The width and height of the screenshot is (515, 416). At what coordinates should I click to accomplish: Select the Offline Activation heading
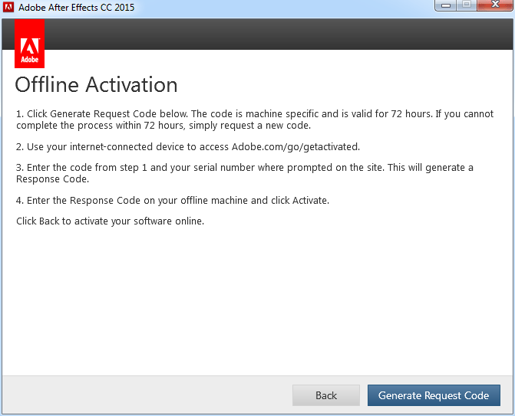click(96, 85)
